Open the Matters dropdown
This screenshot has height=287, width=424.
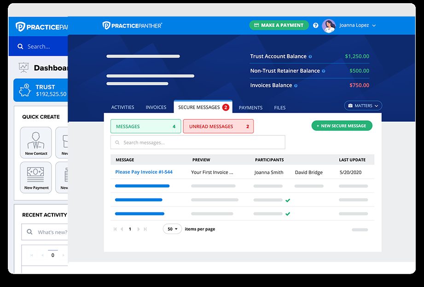(363, 106)
